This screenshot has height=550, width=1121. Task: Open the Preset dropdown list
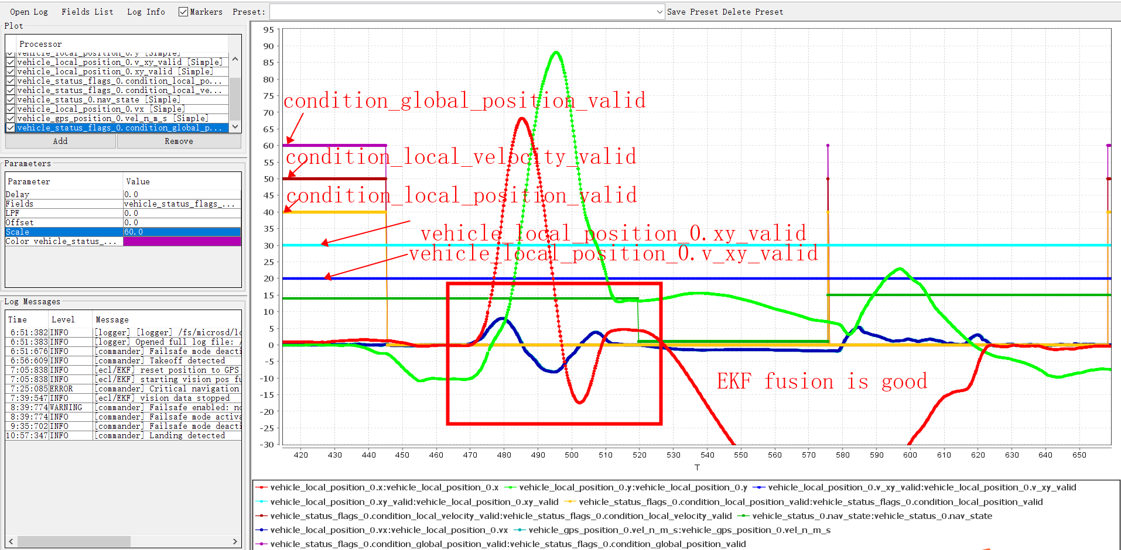(659, 11)
